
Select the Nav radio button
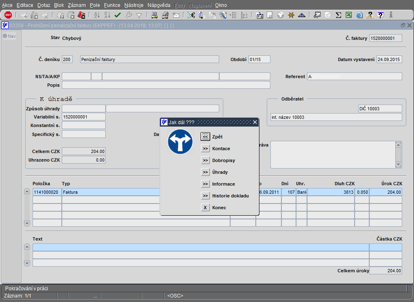pos(5,36)
